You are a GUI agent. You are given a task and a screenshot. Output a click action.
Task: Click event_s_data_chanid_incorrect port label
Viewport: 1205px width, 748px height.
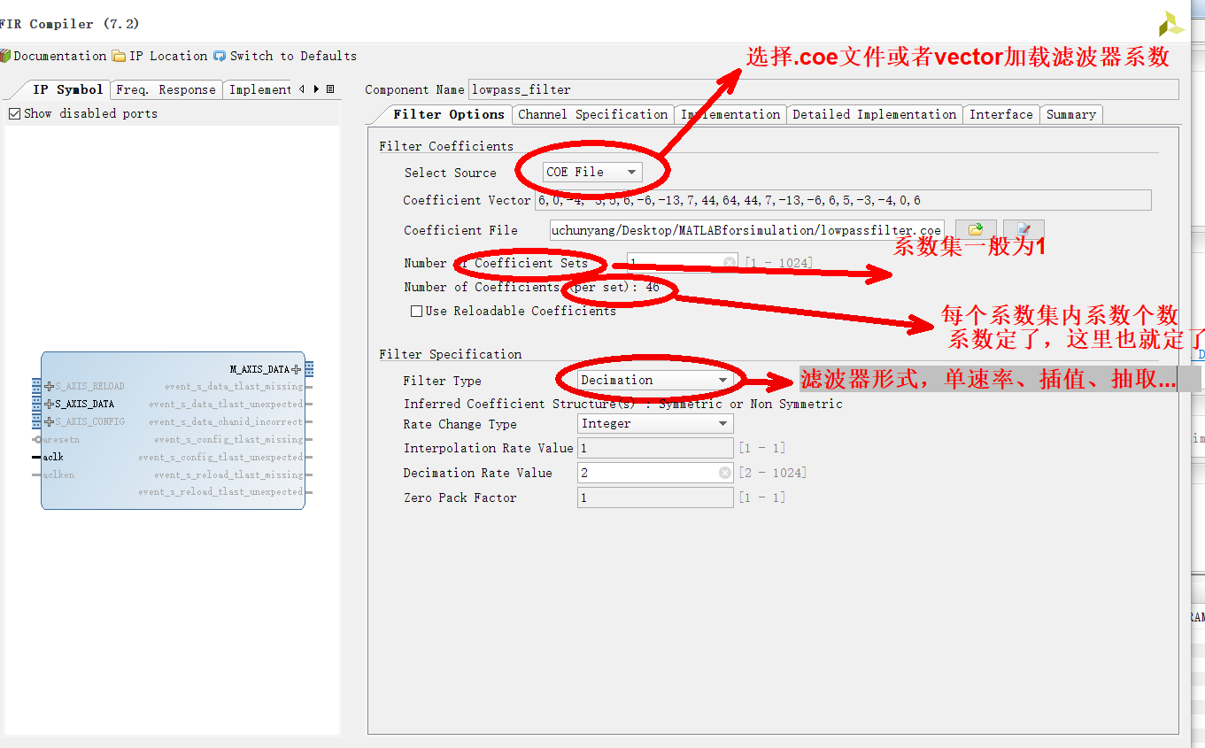pos(226,421)
